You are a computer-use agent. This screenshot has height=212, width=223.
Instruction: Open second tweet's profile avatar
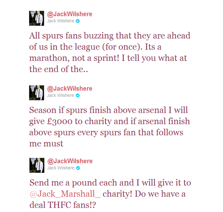(36, 93)
